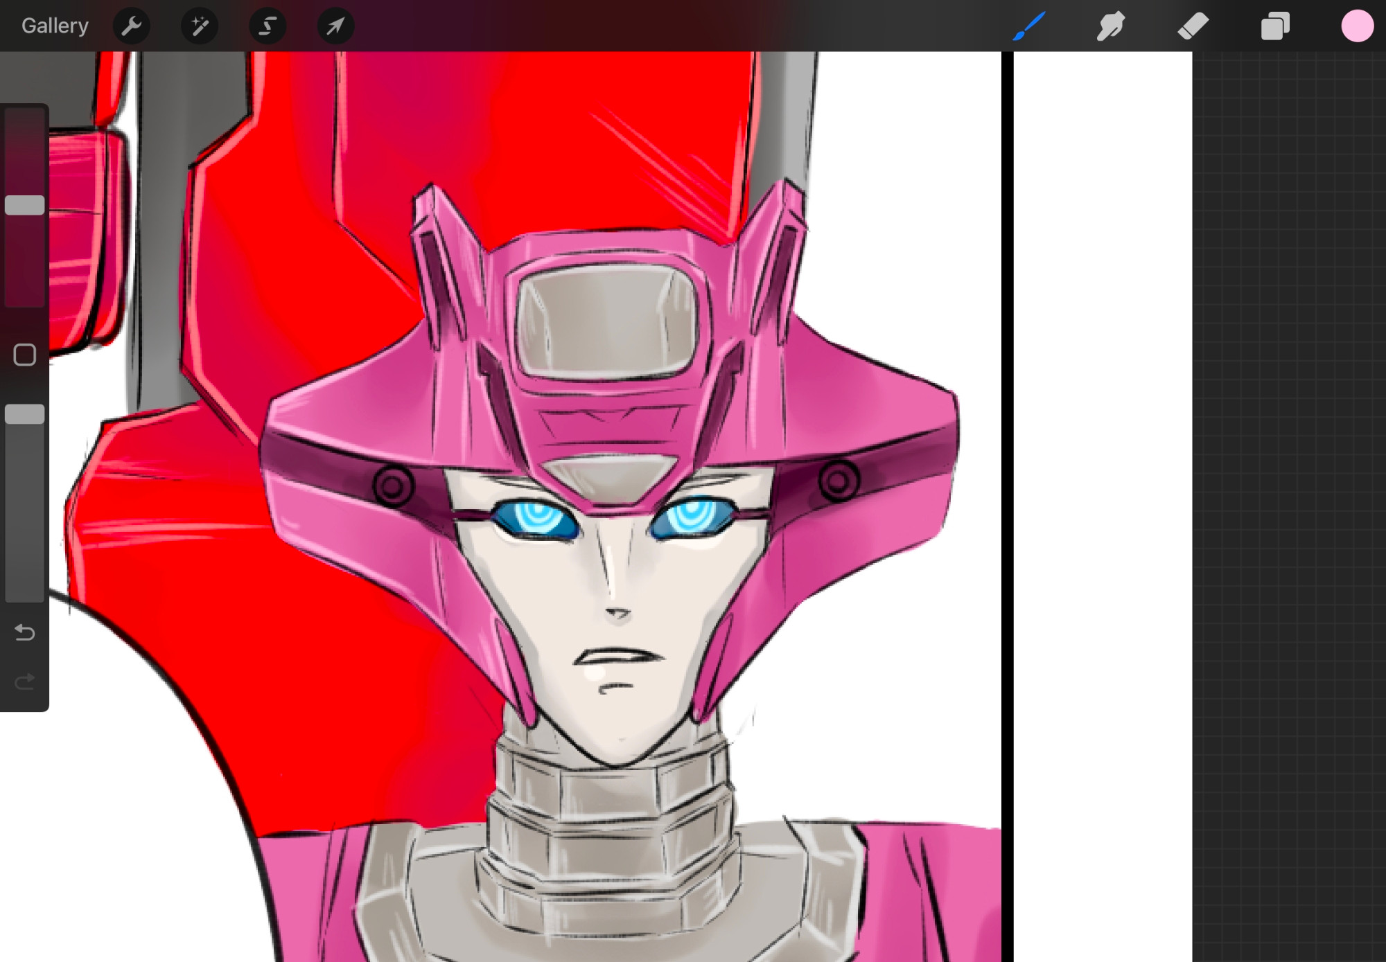Click the brush opacity slider handle
The width and height of the screenshot is (1386, 962).
click(25, 414)
